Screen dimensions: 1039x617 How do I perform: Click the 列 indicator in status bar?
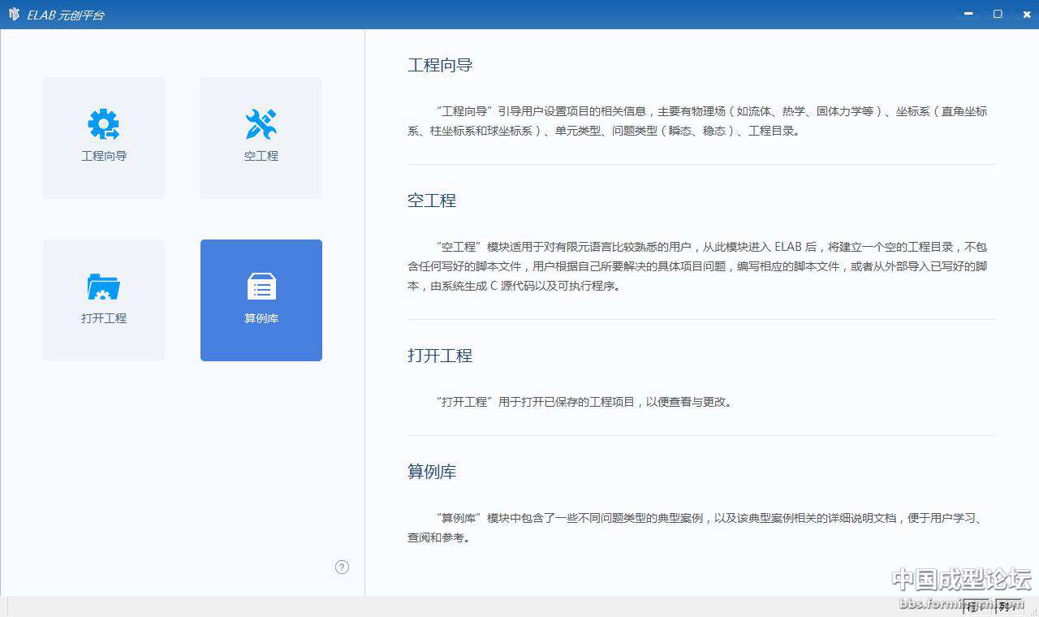[x=1004, y=606]
